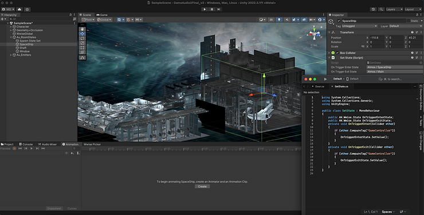
Task: Expand the Au_Emitters object in Hierarchy
Action: pos(11,55)
